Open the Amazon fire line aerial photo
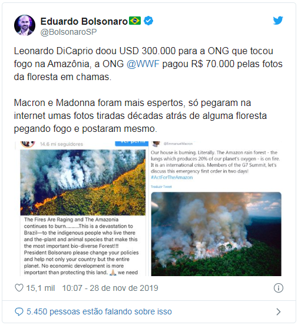 point(83,183)
